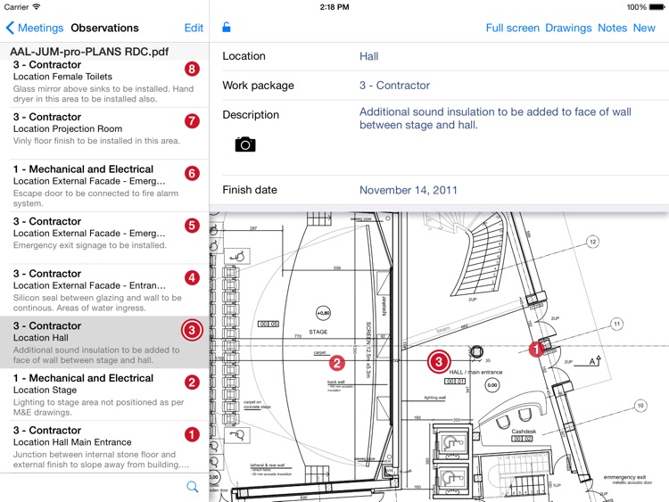Select observation 2 badge in list, Stage
The image size is (669, 502).
click(x=192, y=383)
